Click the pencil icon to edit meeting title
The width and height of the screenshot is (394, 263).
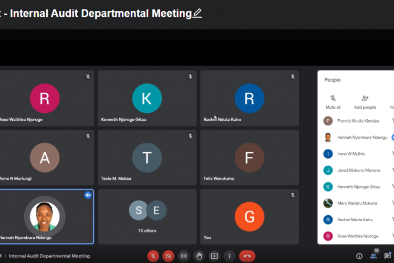(198, 13)
